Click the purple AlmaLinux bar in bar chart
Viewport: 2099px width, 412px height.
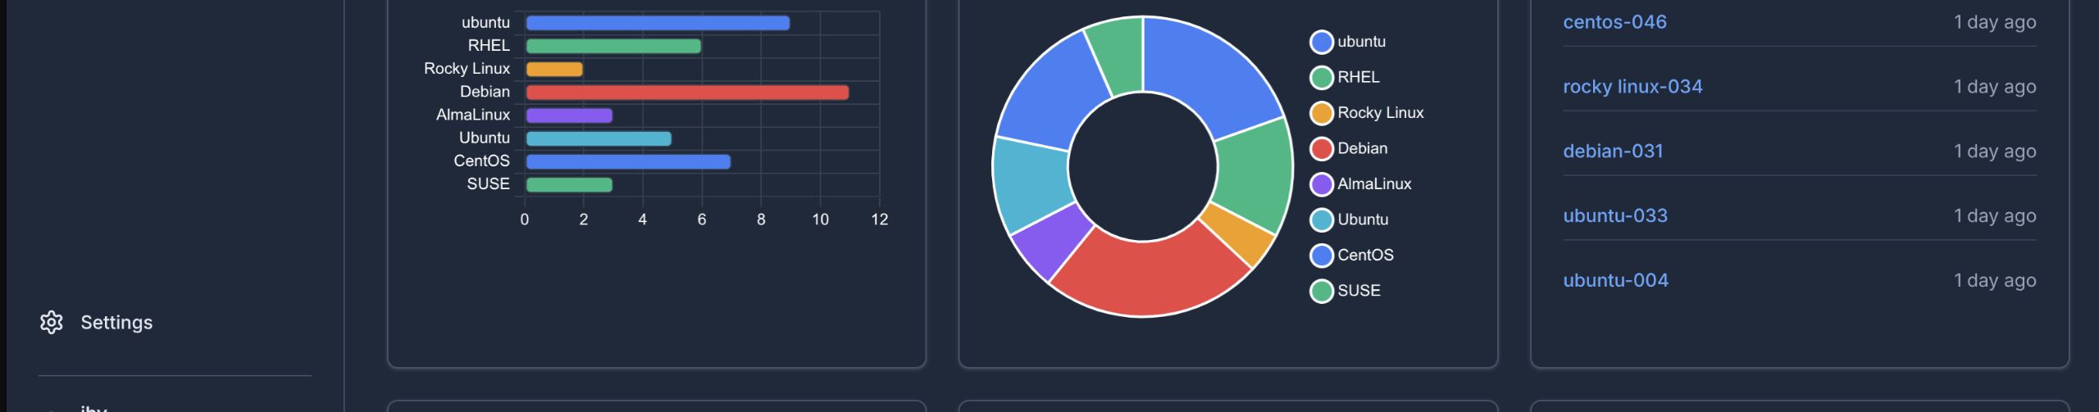pyautogui.click(x=569, y=115)
